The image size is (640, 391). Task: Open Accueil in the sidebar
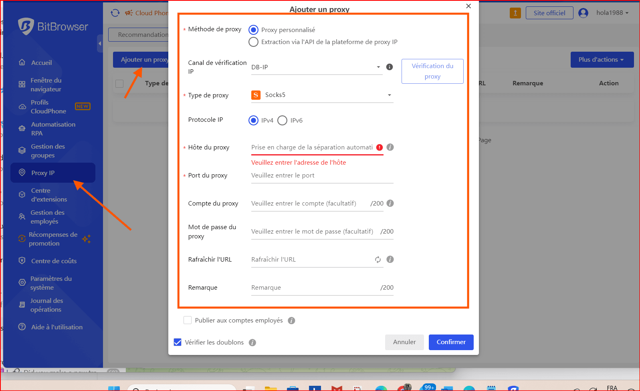pyautogui.click(x=41, y=62)
